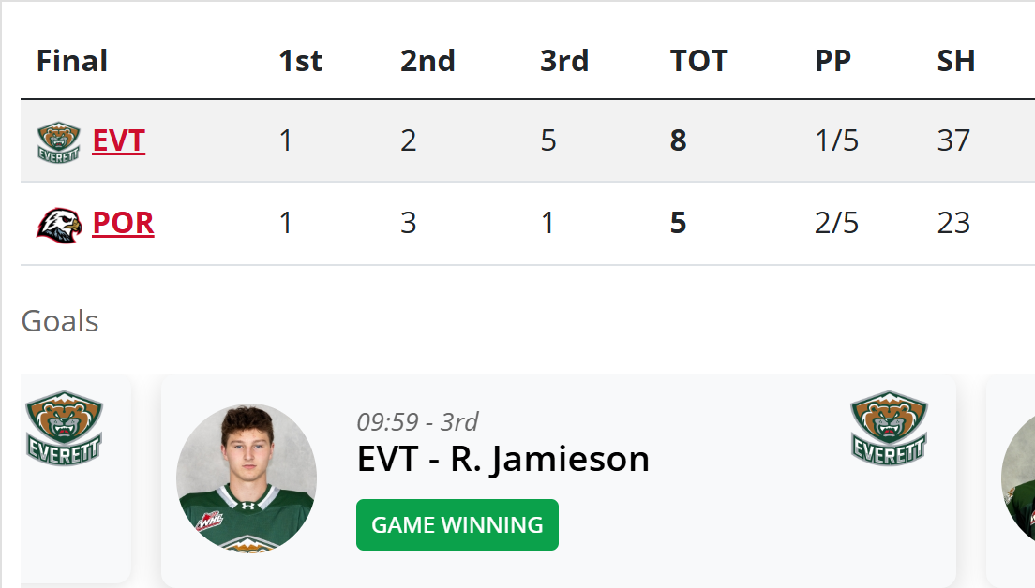
Task: Click the Portland hawk logo beside POR
Action: pyautogui.click(x=58, y=225)
